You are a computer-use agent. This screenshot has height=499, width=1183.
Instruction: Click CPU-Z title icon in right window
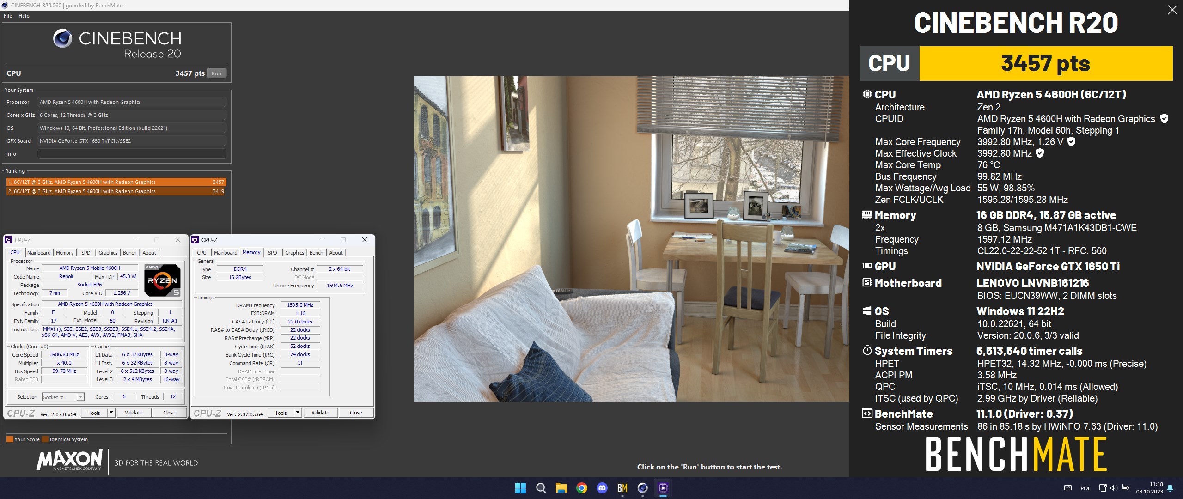195,240
